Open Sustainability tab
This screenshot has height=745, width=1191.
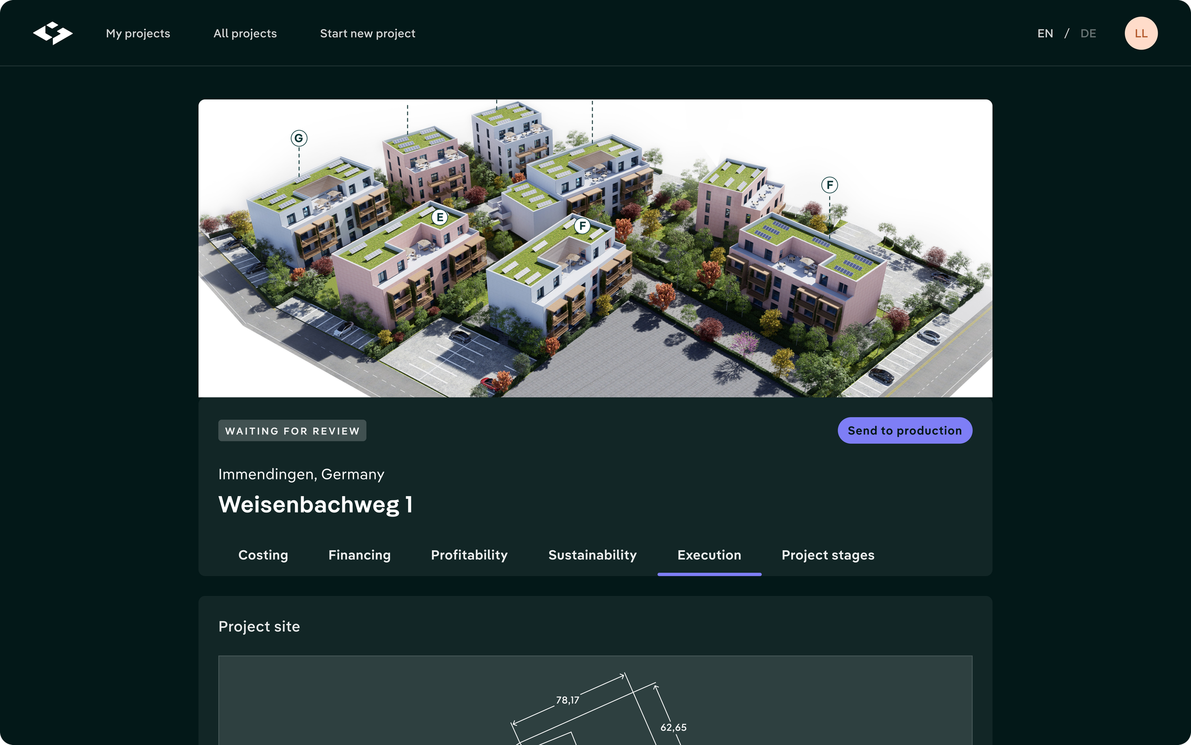click(592, 554)
